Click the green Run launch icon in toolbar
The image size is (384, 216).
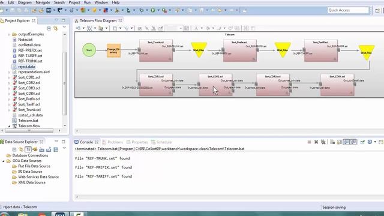click(x=153, y=10)
